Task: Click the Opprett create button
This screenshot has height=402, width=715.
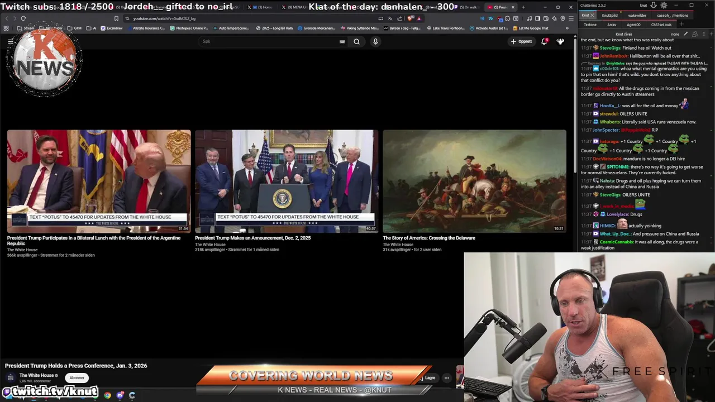Action: point(521,41)
